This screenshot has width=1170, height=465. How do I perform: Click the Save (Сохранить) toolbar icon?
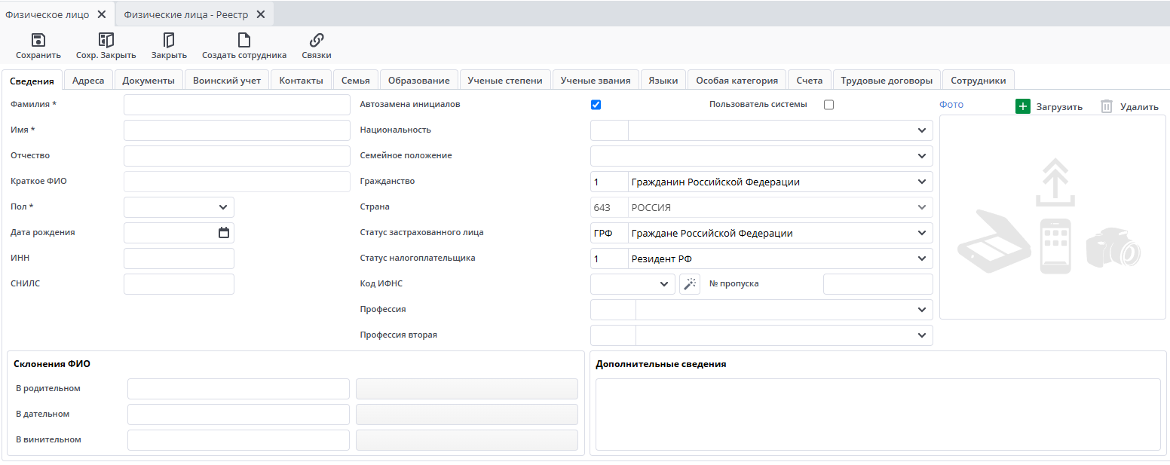[x=38, y=41]
